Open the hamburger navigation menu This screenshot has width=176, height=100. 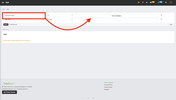(3, 2)
